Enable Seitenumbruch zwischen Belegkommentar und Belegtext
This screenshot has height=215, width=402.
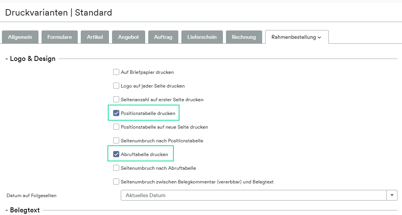116,182
